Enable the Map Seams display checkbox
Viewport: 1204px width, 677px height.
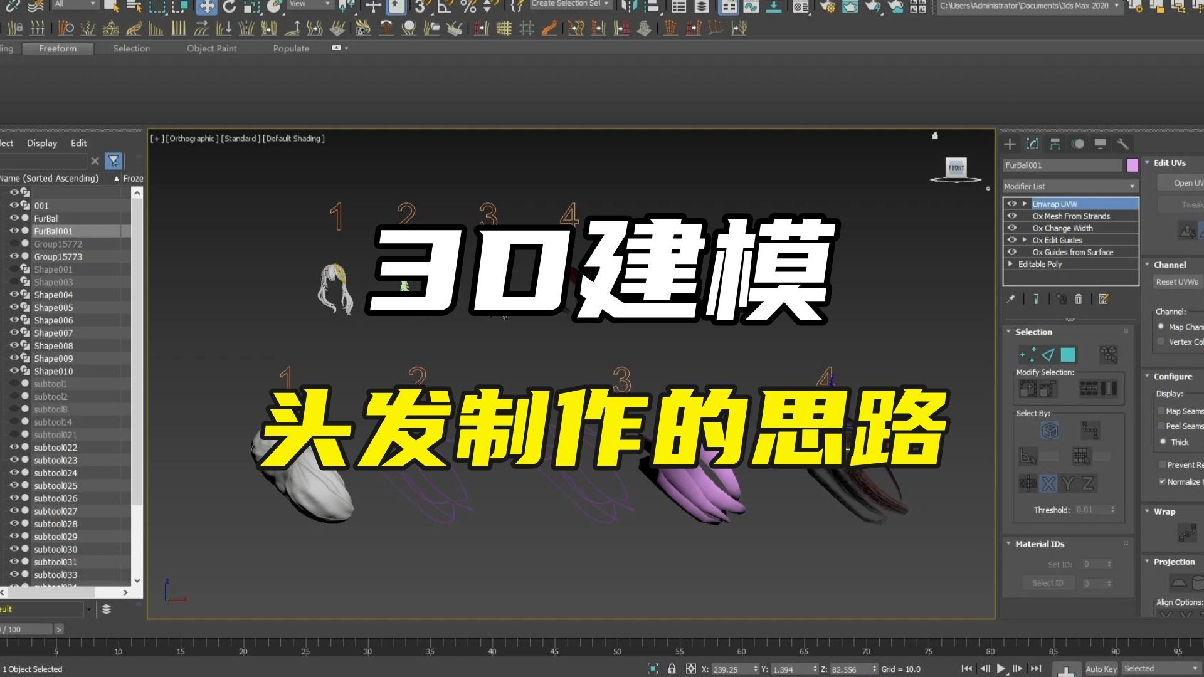pos(1163,411)
